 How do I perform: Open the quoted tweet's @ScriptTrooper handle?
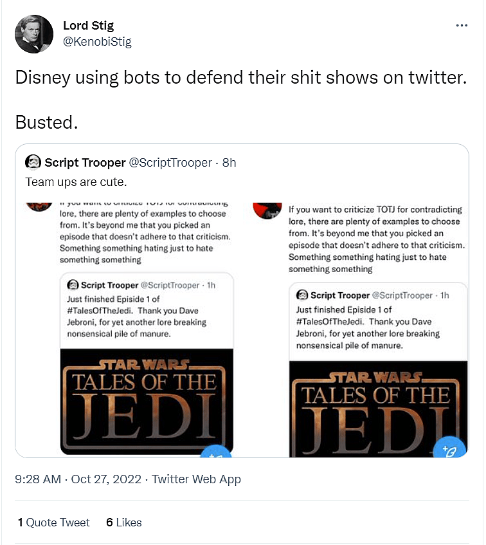170,162
